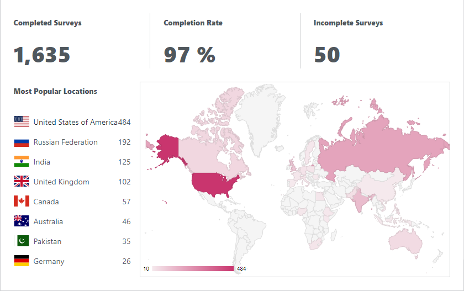Viewport: 464px width, 291px height.
Task: Click the Russian Federation flag icon
Action: [22, 142]
